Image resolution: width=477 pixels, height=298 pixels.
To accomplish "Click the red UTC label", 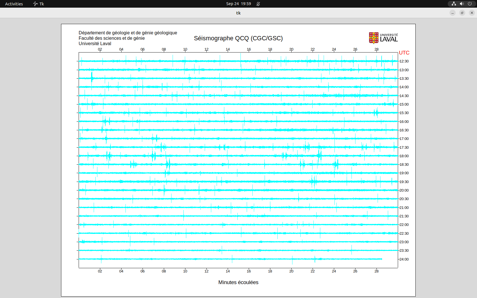I will [404, 53].
